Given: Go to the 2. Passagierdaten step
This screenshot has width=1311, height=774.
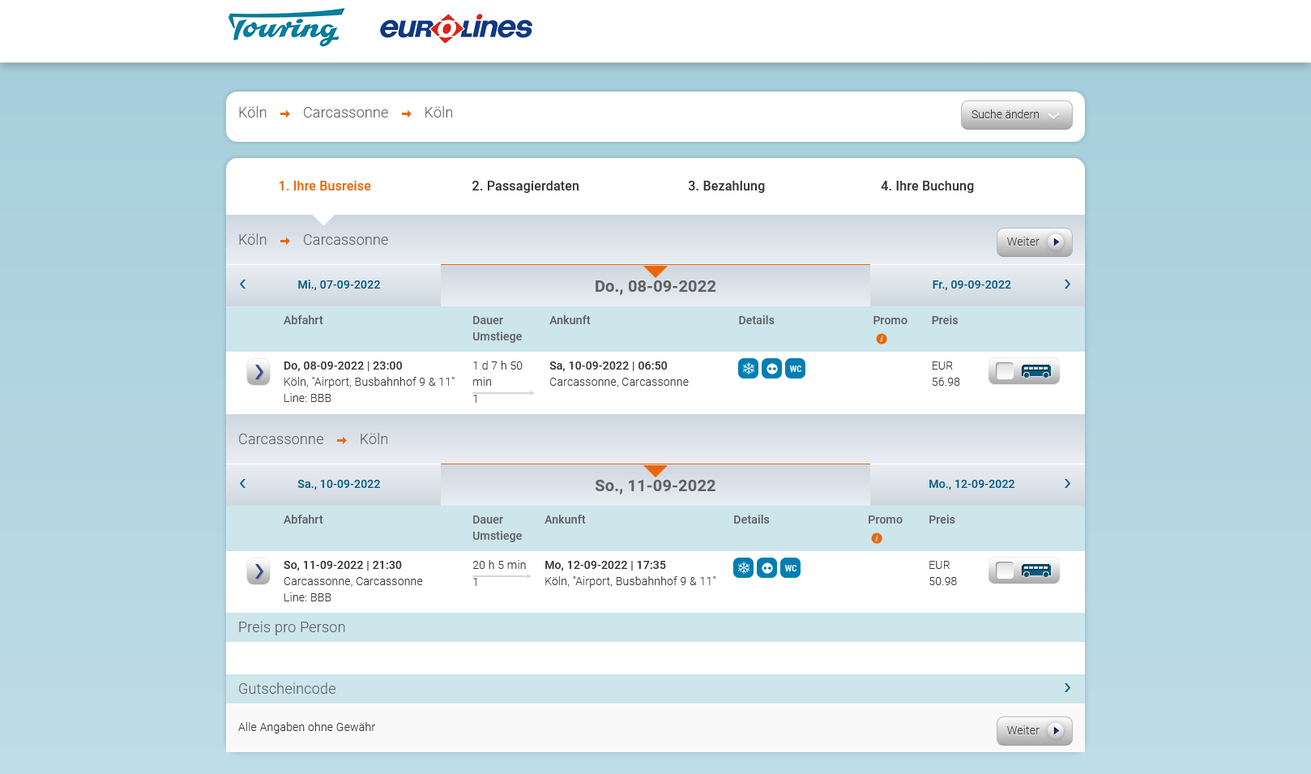Looking at the screenshot, I should click(525, 186).
